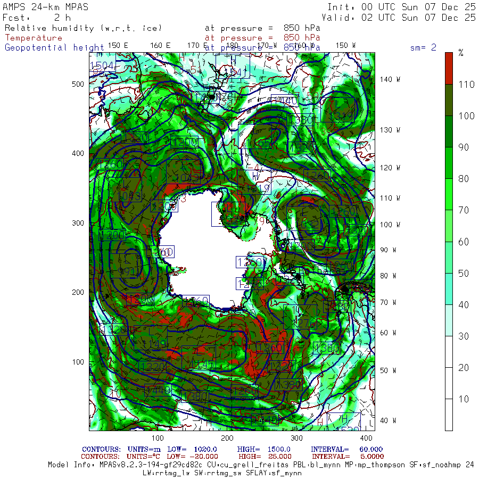Click the "80 W" longitude label
479x479 pixels.
tap(388, 276)
